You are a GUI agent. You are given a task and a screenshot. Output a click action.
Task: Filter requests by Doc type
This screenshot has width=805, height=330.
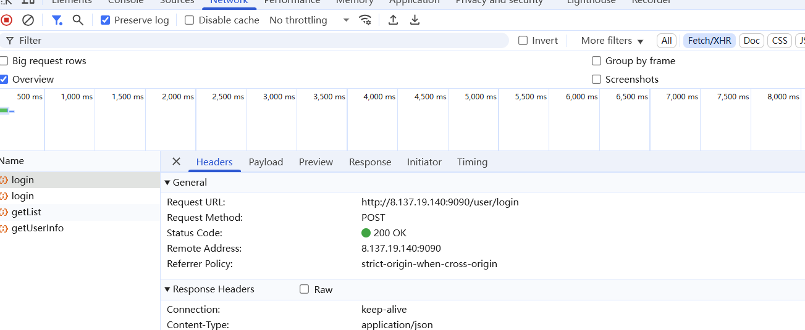click(751, 41)
